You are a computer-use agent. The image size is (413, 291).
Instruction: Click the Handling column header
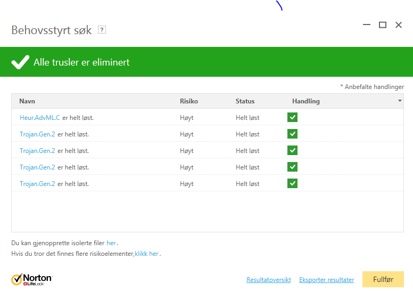point(306,101)
